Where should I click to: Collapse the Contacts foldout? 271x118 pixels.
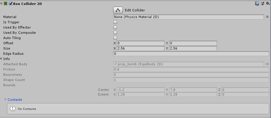click(5, 100)
